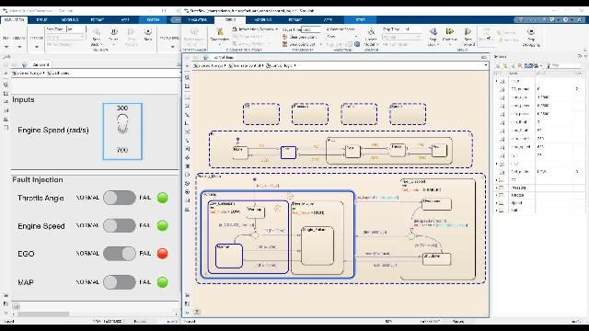The width and height of the screenshot is (589, 331).
Task: Toggle the Engine Speed fault switch
Action: tap(120, 225)
